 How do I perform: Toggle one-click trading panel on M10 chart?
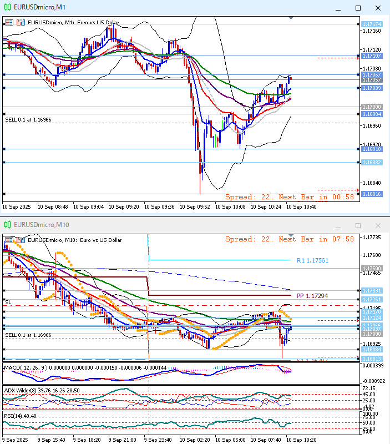(x=9, y=240)
